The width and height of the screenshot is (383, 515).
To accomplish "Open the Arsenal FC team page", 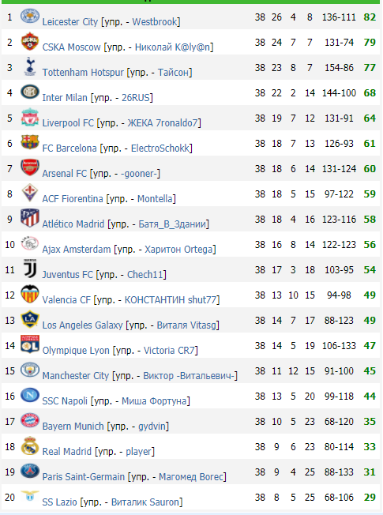I will (x=65, y=174).
